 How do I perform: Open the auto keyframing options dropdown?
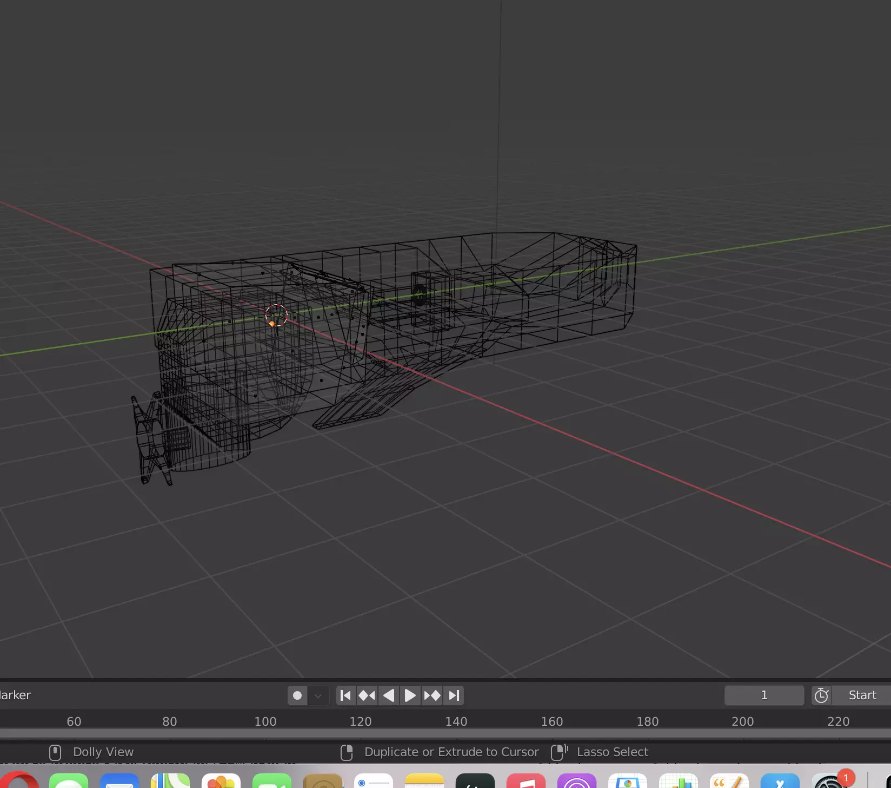pyautogui.click(x=318, y=695)
